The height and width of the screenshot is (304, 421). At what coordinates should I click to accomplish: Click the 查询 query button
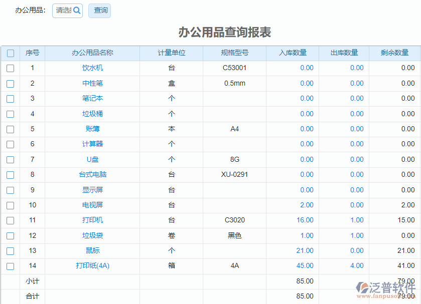point(99,11)
